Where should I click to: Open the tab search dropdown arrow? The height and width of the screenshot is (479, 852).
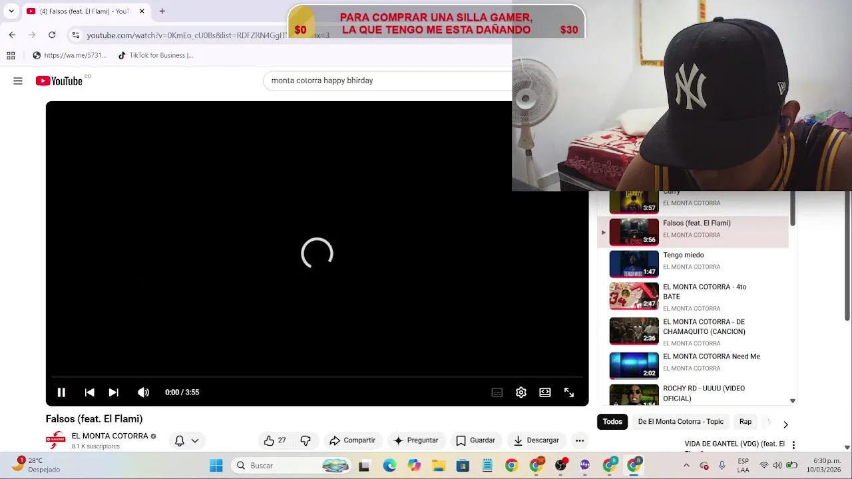11,11
